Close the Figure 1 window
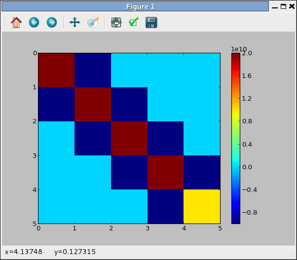The height and width of the screenshot is (260, 297). pos(291,6)
